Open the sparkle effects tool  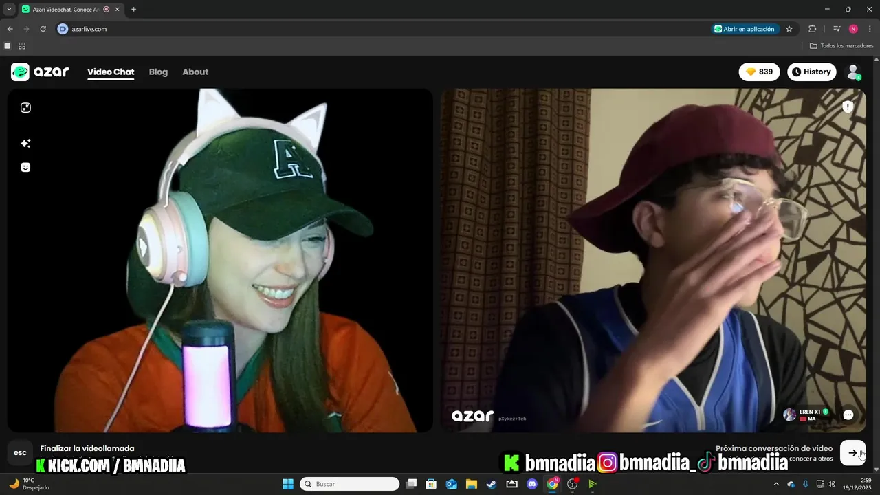click(x=25, y=144)
